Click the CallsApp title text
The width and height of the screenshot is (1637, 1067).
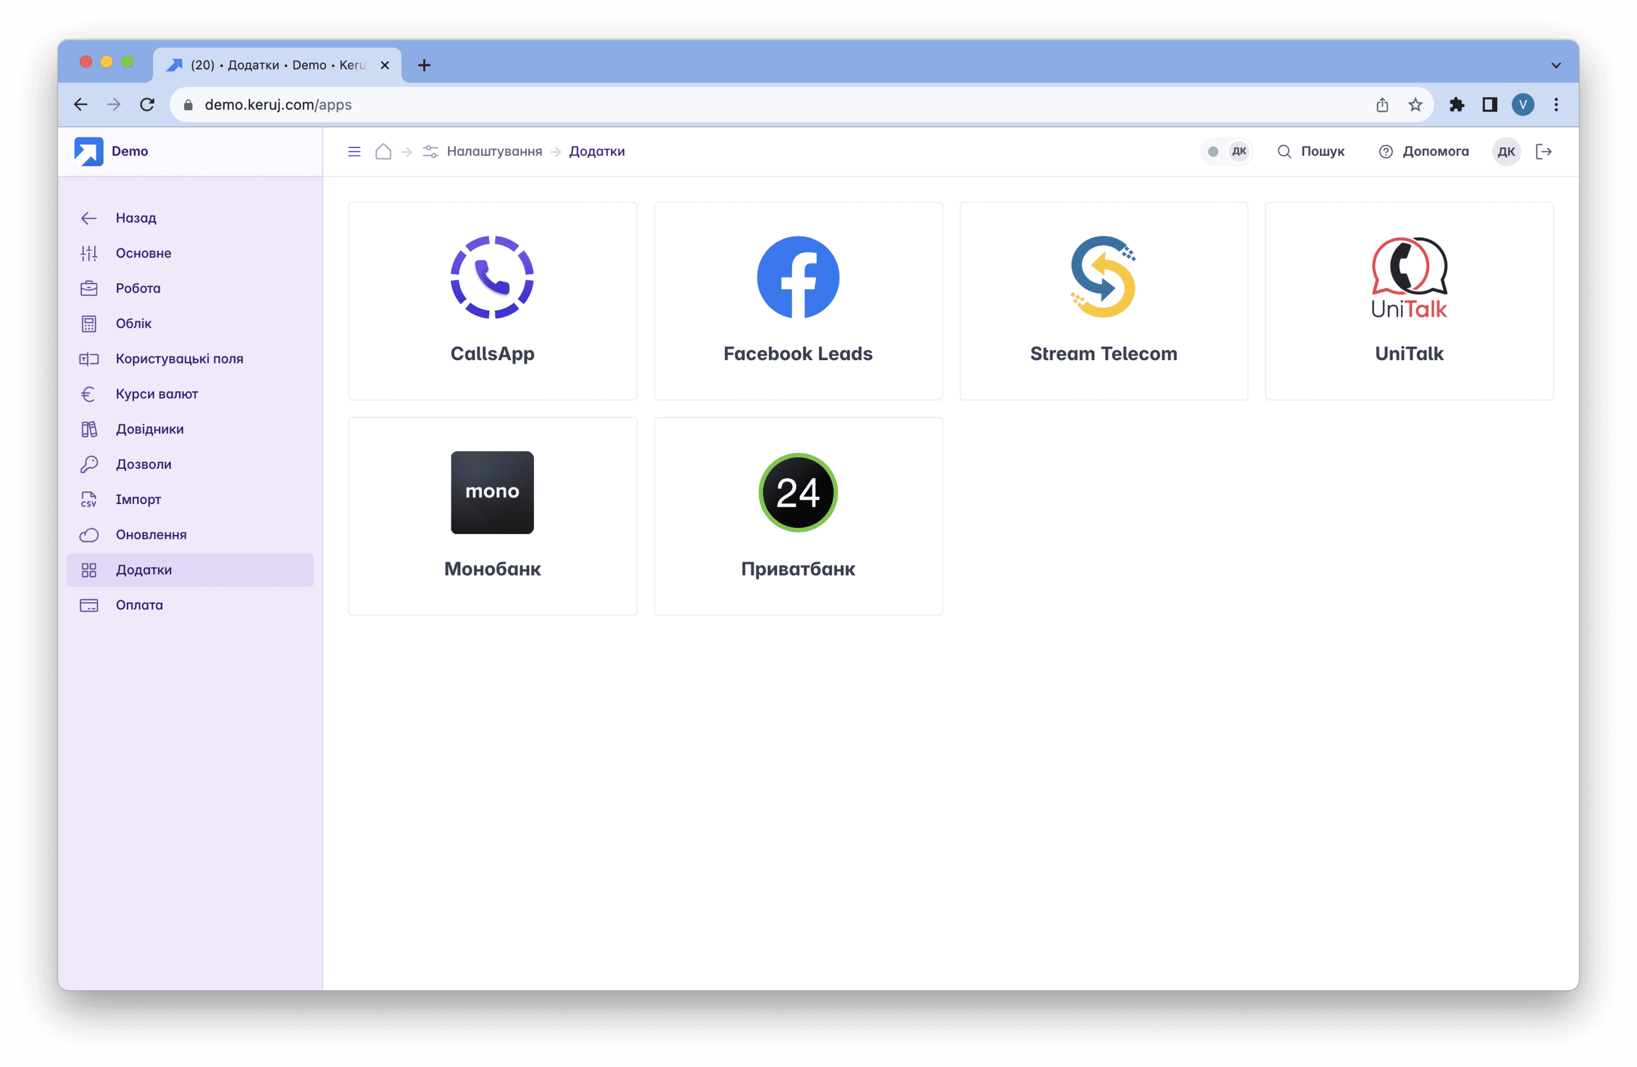coord(492,354)
